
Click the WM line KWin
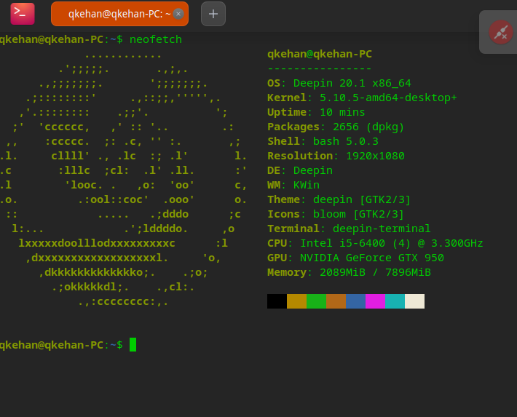pyautogui.click(x=293, y=185)
